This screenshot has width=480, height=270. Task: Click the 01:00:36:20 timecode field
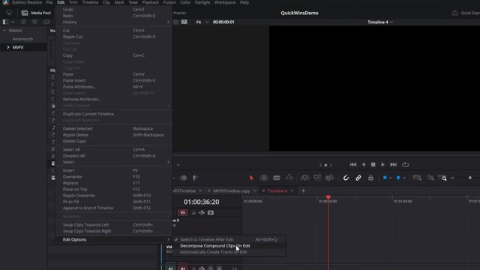click(201, 202)
